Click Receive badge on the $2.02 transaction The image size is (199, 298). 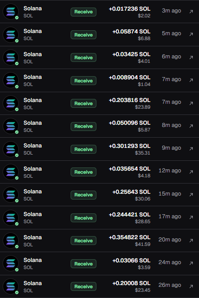click(84, 12)
